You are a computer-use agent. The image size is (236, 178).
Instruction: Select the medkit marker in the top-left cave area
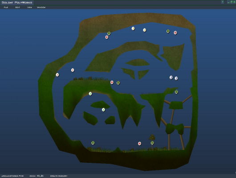[107, 37]
